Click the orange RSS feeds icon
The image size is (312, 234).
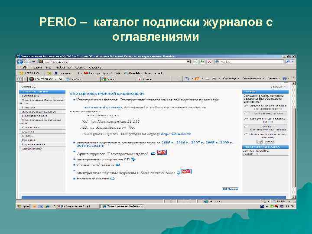[197, 79]
